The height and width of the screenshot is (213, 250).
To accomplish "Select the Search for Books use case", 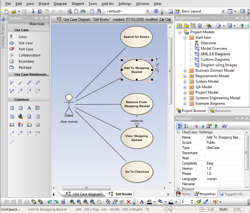I will 136,37.
